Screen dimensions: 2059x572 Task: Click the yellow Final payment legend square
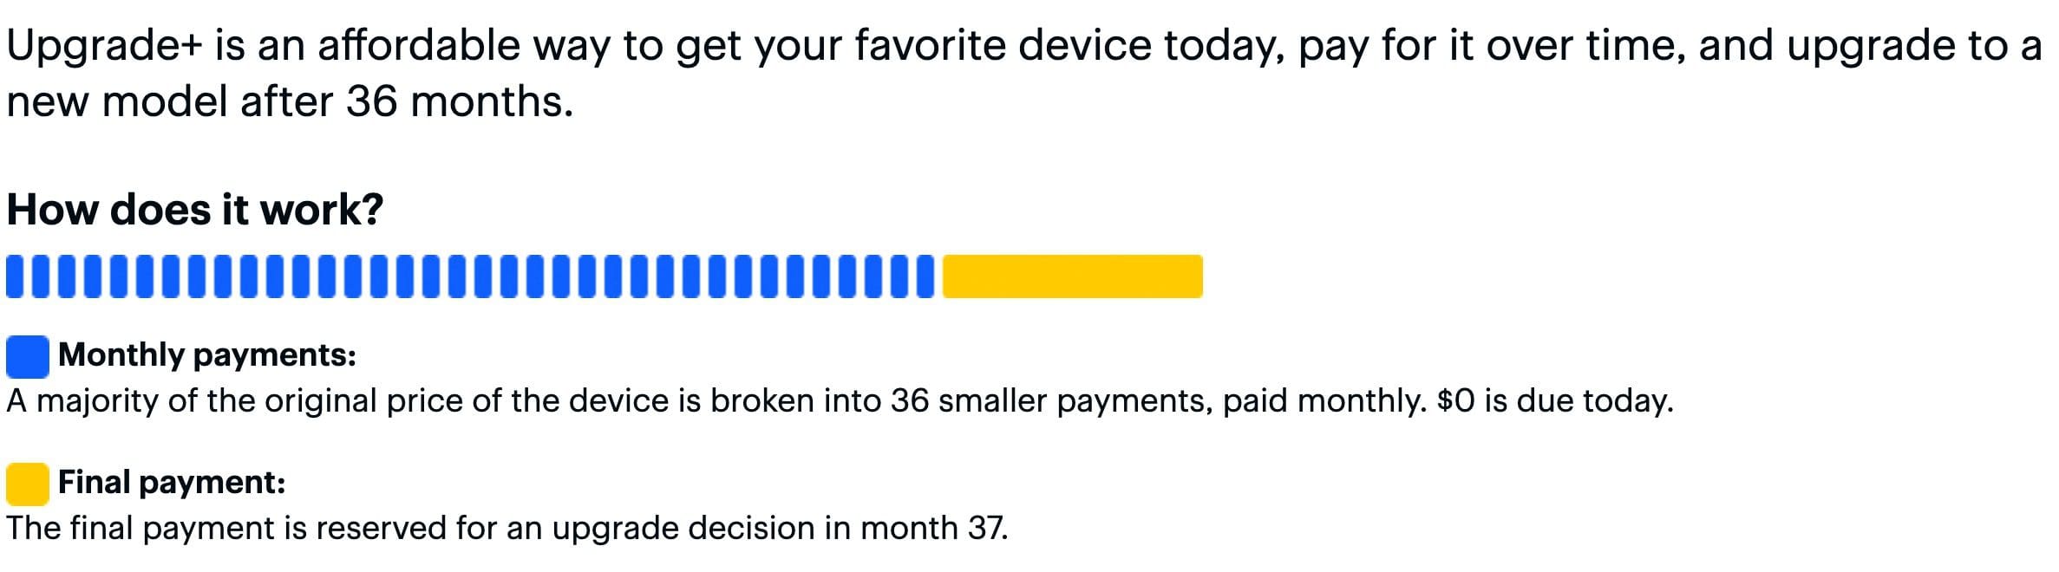point(28,484)
